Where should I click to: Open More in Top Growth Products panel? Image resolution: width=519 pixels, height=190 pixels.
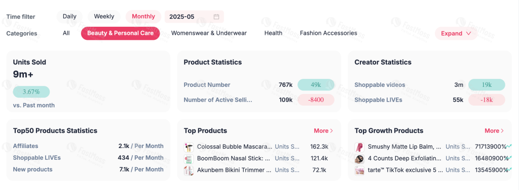(x=494, y=130)
